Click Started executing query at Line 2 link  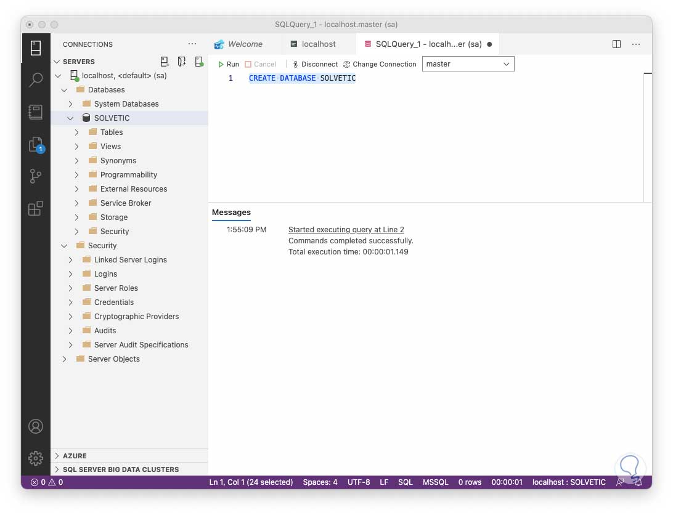tap(346, 230)
